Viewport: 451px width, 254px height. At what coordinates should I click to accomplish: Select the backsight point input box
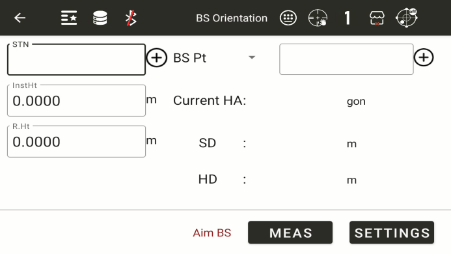click(346, 59)
